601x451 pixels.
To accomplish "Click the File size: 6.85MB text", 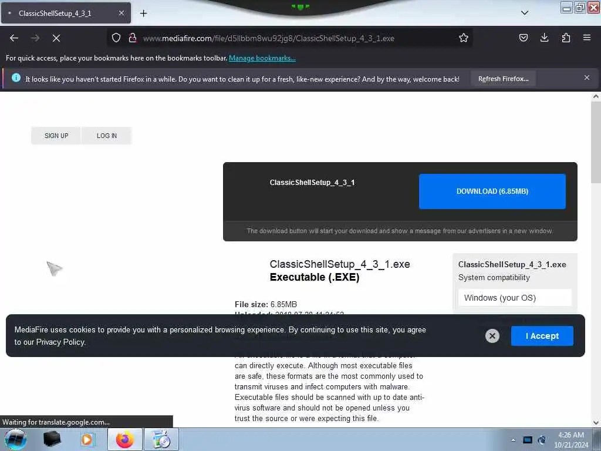I will tap(266, 304).
